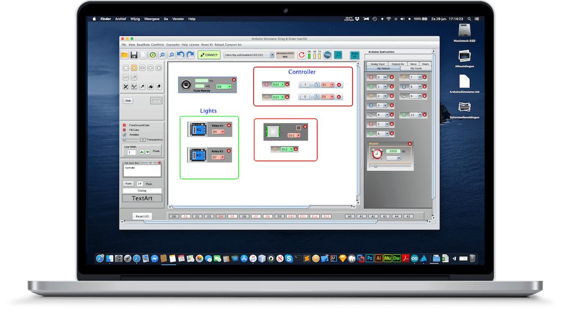Select the line drawing tool
Image resolution: width=562 pixels, height=309 pixels.
[126, 77]
